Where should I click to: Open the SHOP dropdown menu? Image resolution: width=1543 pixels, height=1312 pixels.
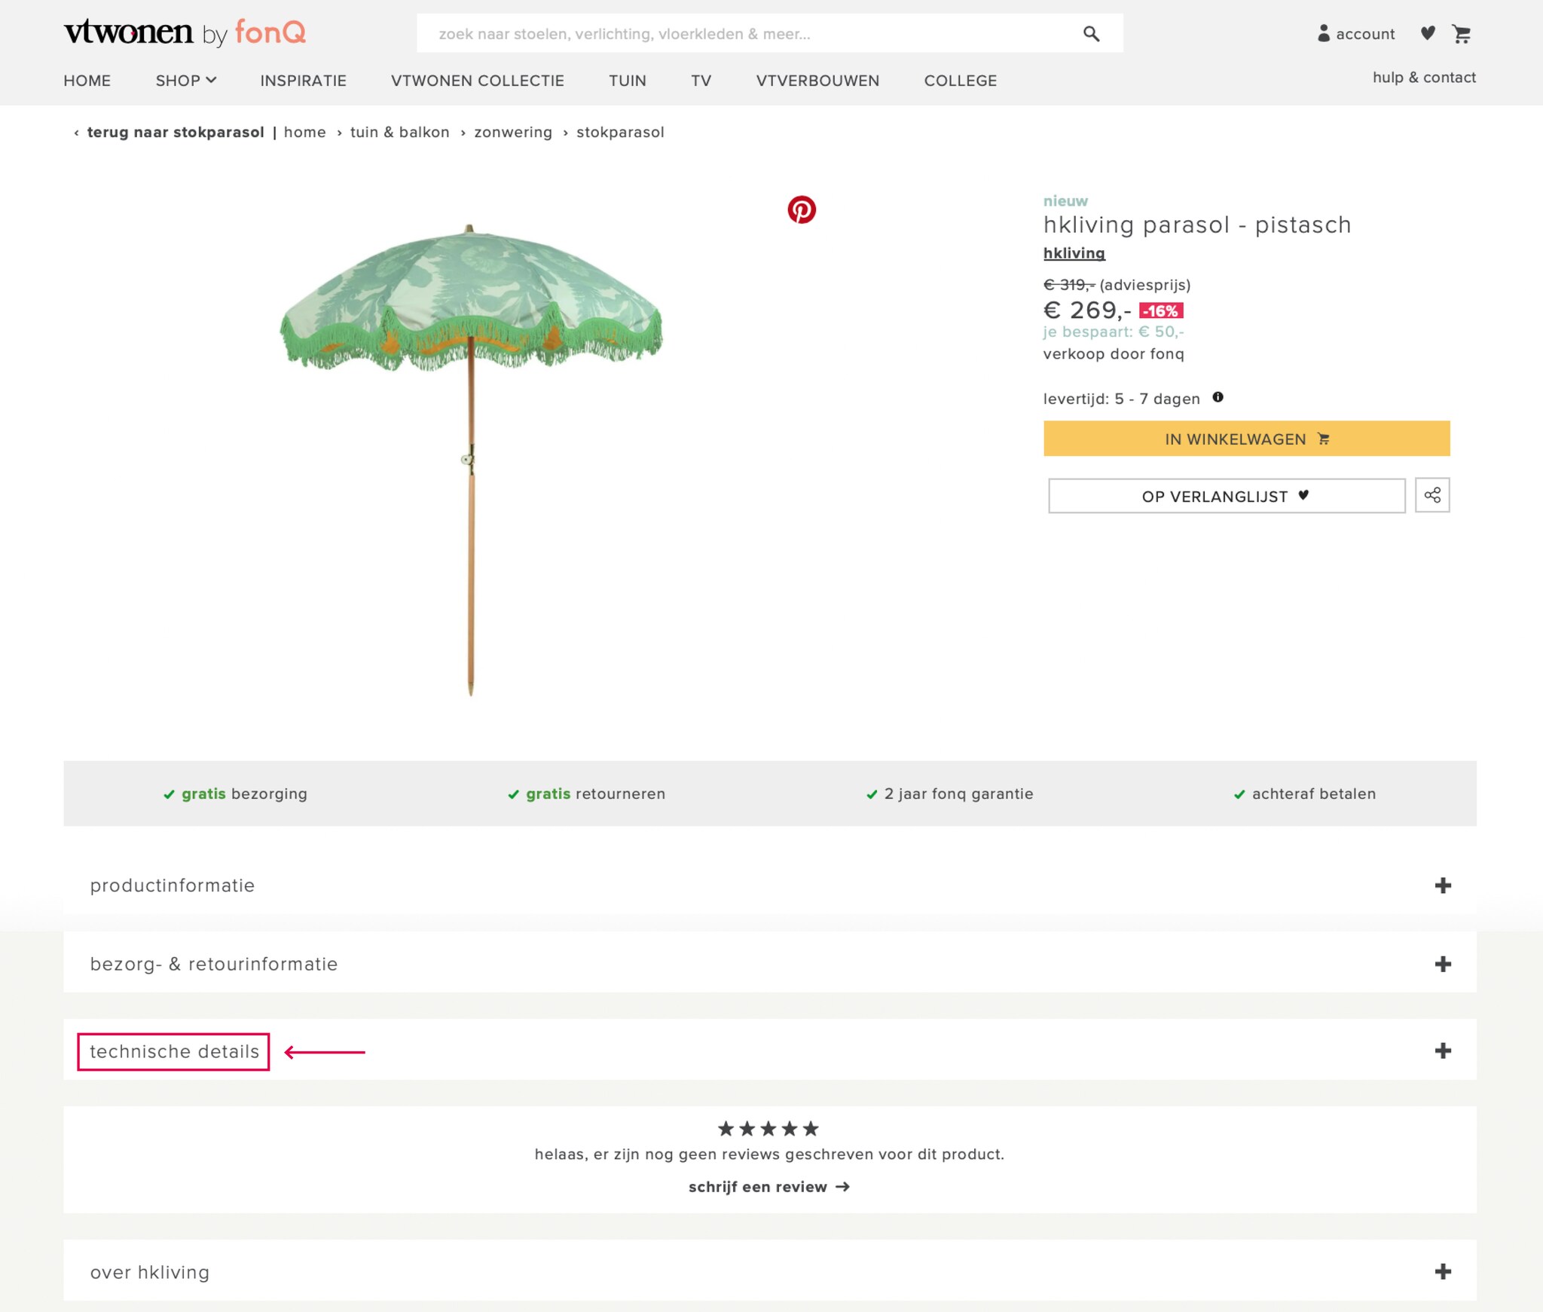(x=186, y=81)
